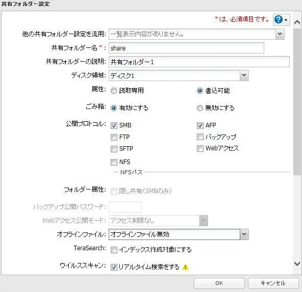Uncheck the SMB protocol checkbox
Image resolution: width=302 pixels, height=292 pixels.
click(114, 125)
